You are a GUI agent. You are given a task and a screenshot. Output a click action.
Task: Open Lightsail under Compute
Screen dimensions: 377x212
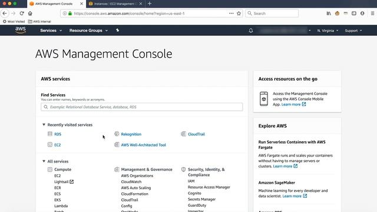pos(61,182)
